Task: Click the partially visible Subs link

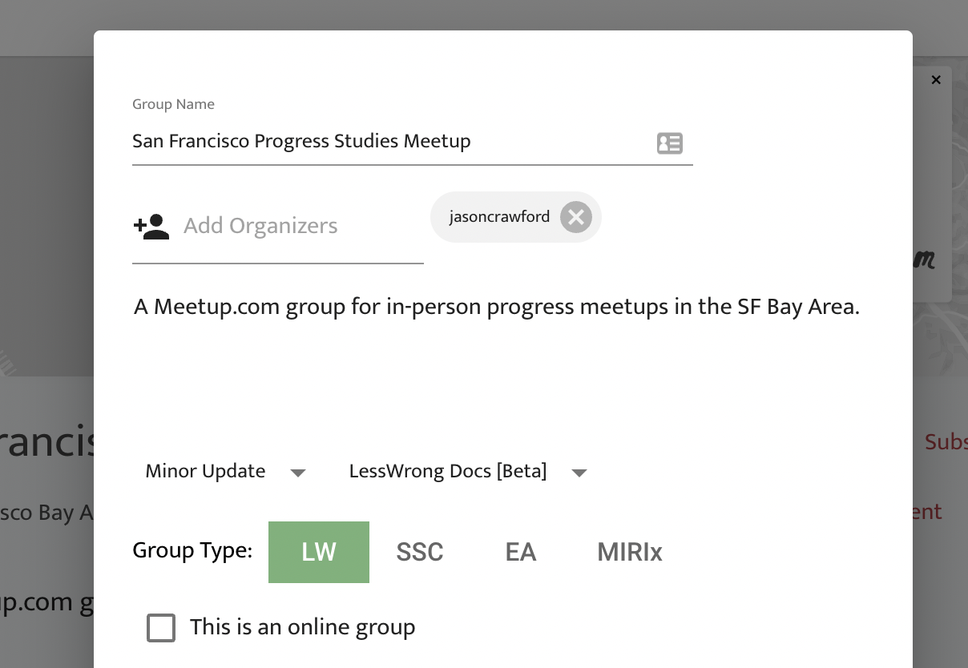Action: 946,442
